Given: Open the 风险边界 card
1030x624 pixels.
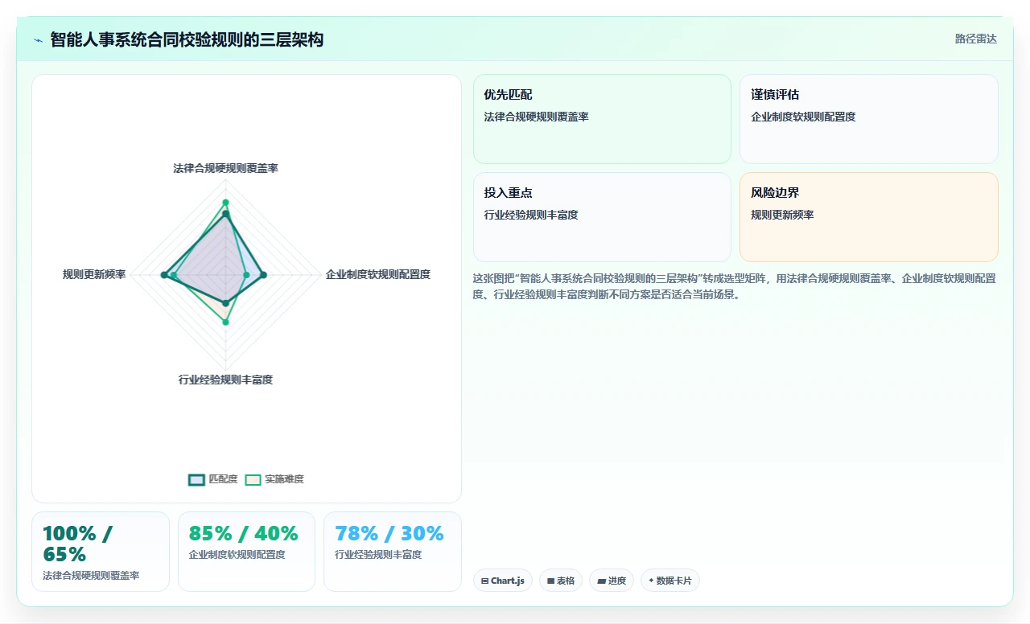Looking at the screenshot, I should coord(869,217).
